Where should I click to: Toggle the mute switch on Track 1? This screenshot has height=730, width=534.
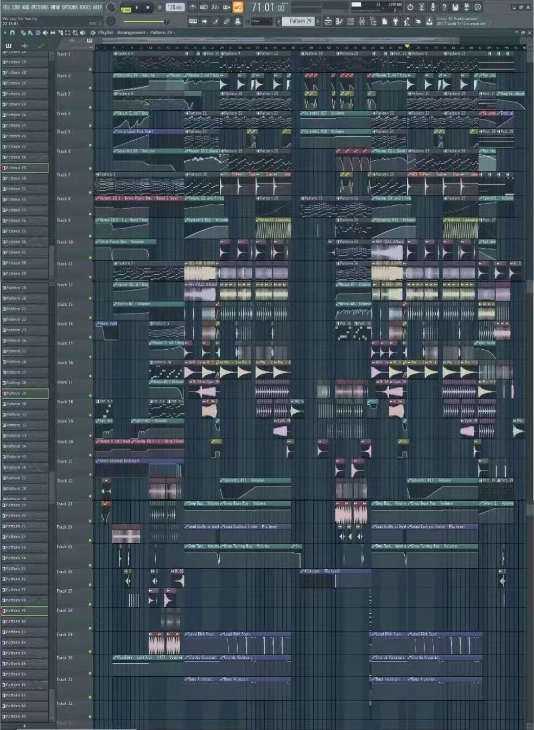90,70
